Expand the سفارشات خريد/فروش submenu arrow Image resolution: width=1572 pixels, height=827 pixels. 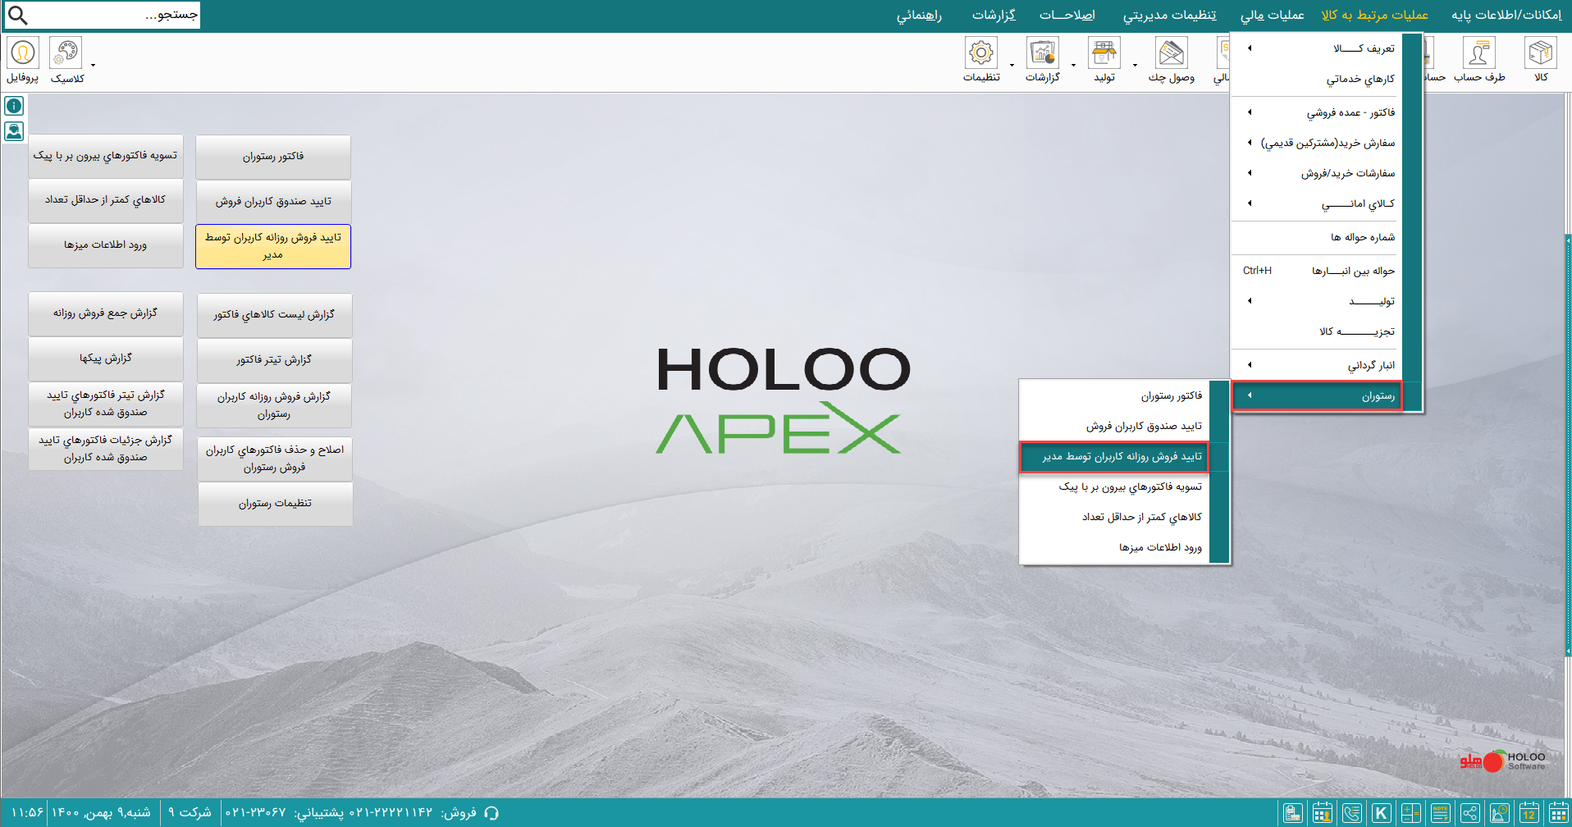pyautogui.click(x=1250, y=173)
